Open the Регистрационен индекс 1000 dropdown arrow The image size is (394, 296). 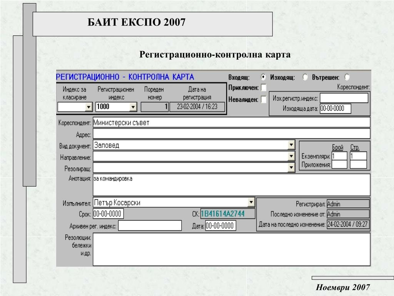pos(133,107)
